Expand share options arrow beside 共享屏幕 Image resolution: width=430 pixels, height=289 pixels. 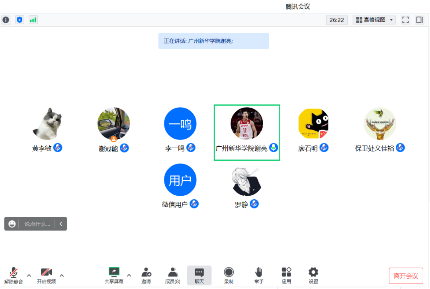click(x=129, y=275)
